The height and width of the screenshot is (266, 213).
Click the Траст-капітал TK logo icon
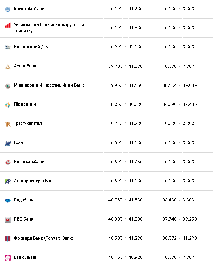(8, 124)
